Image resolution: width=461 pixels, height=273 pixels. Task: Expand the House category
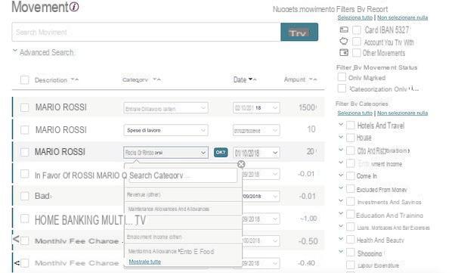[341, 137]
